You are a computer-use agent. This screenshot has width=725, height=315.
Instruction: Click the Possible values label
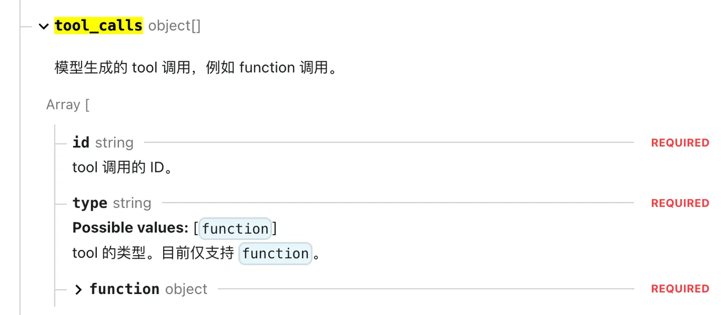click(130, 228)
